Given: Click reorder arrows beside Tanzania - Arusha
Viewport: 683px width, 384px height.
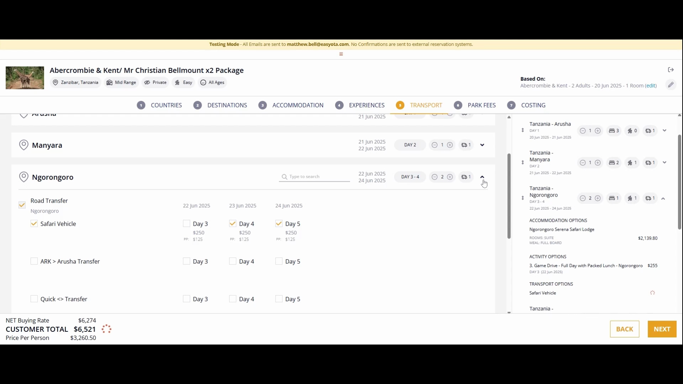Looking at the screenshot, I should click(x=523, y=130).
